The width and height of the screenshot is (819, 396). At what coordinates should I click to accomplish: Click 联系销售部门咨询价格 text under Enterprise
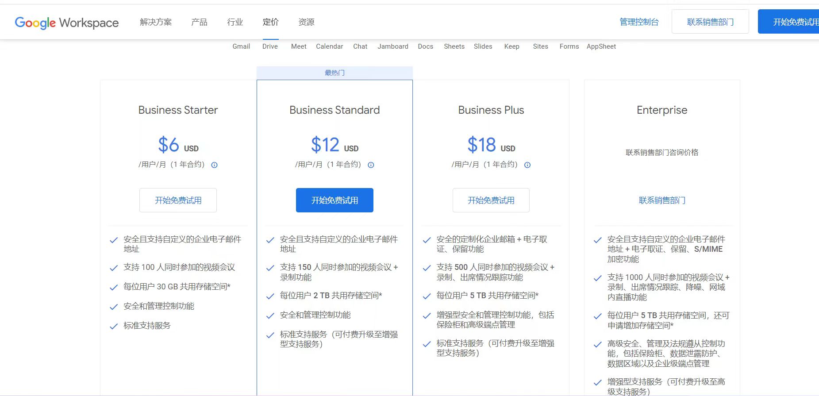pos(662,153)
